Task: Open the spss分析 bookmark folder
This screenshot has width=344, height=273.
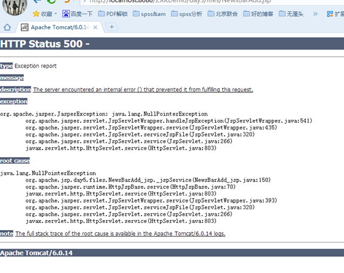Action: 186,14
